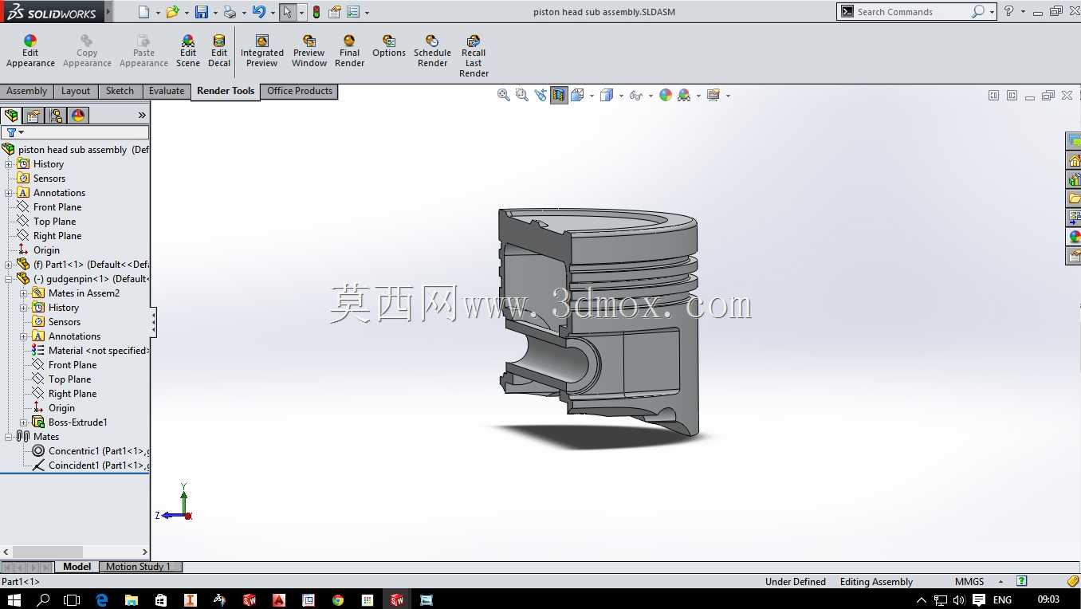Open the Edit Decal tool
Screen dimensions: 1081x609
point(219,51)
